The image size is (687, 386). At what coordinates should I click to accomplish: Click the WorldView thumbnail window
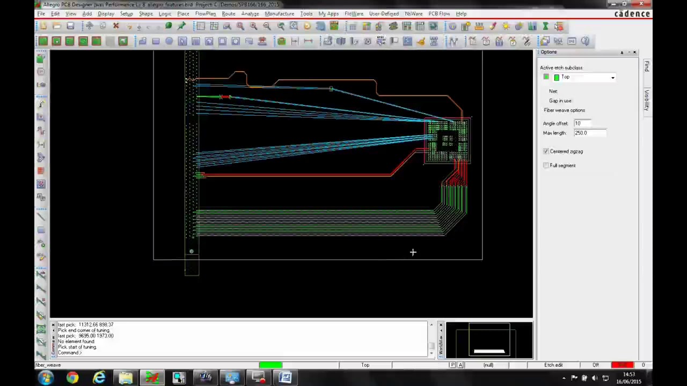(489, 340)
